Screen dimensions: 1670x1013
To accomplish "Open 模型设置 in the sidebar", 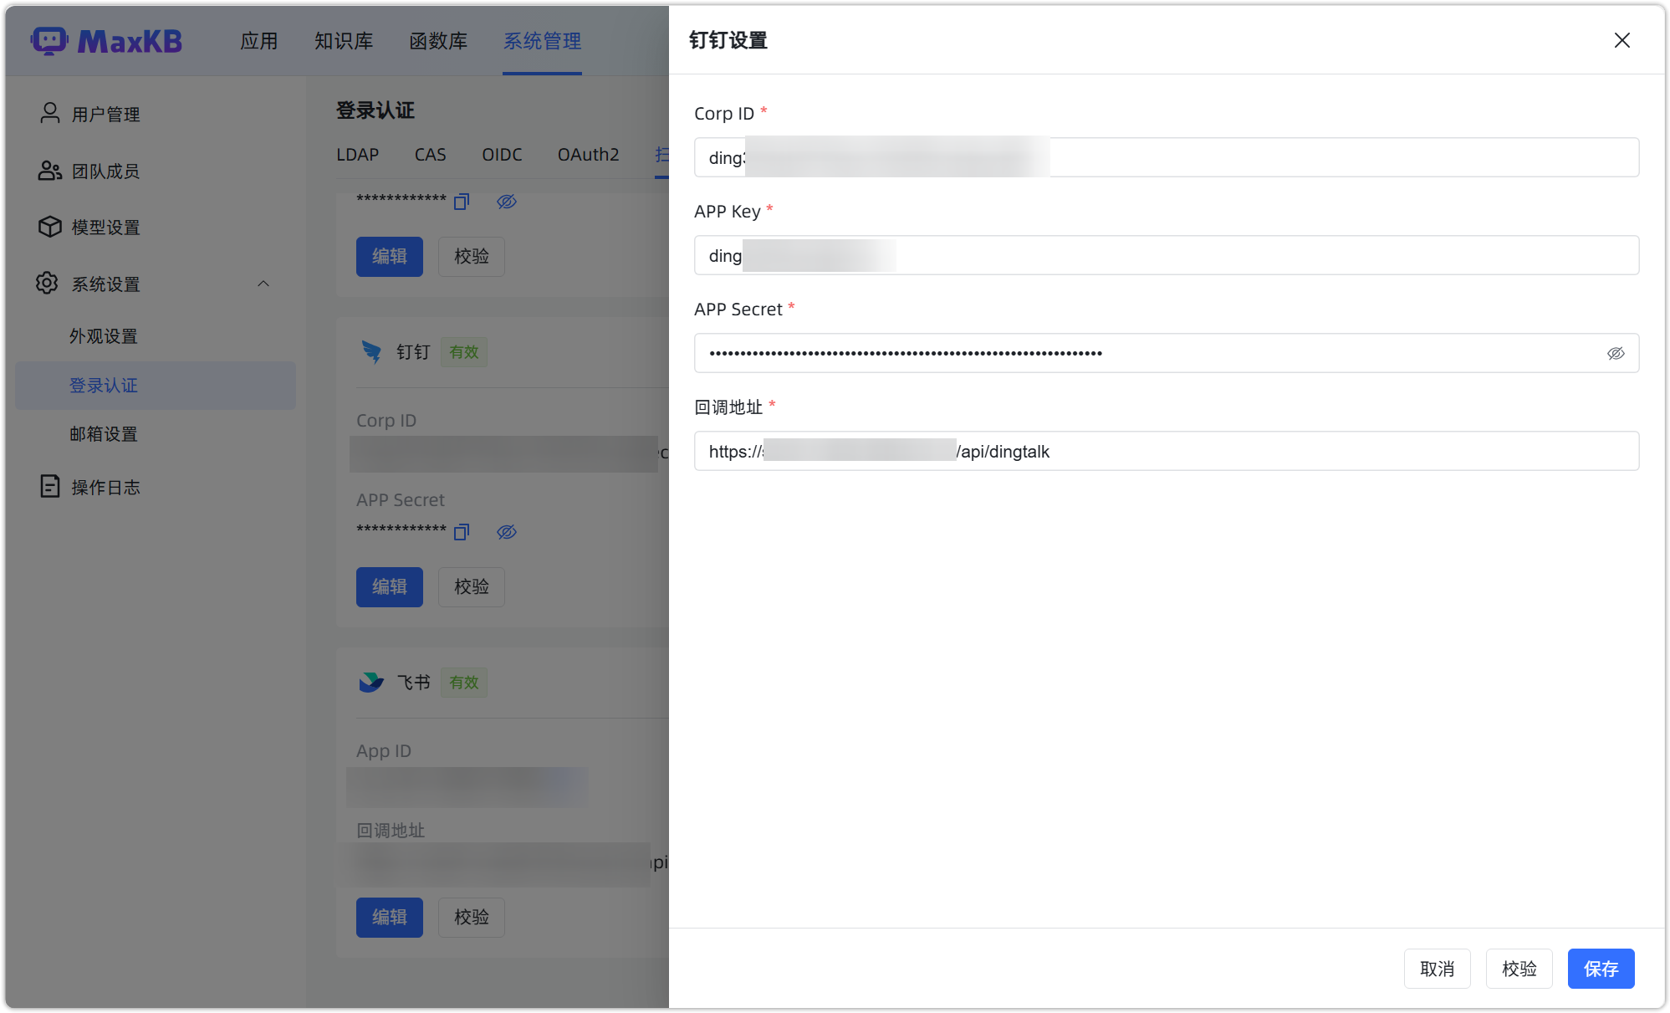I will (x=105, y=227).
